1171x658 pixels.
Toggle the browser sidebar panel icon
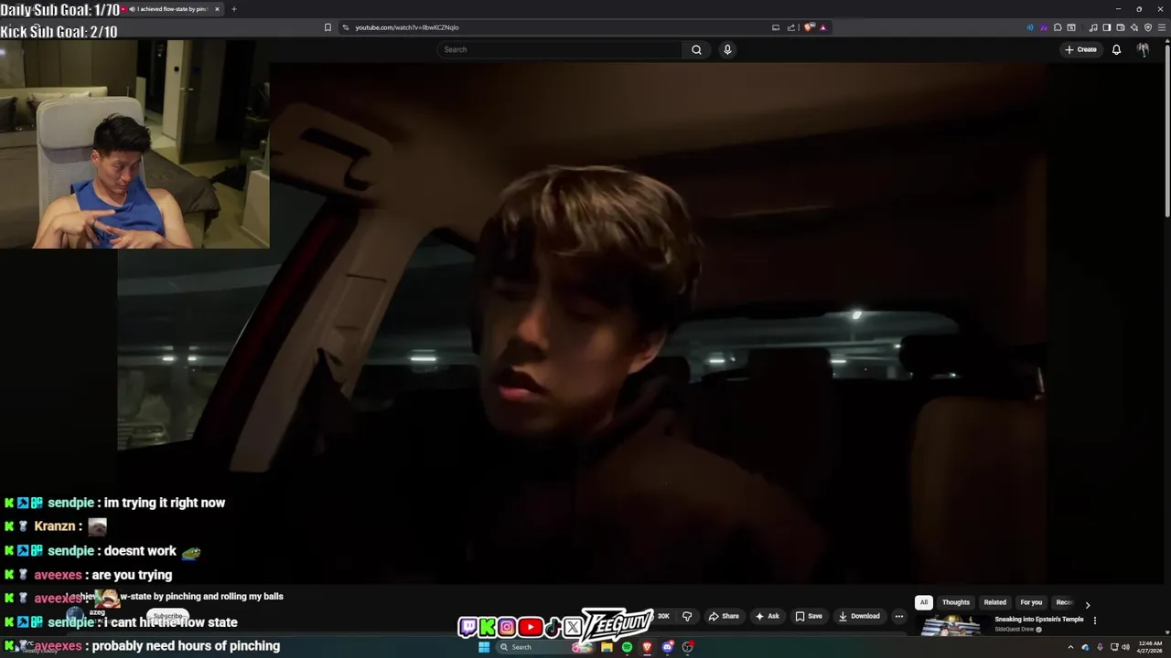coord(1107,27)
